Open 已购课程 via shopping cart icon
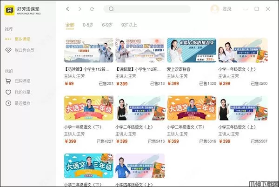 pos(8,81)
